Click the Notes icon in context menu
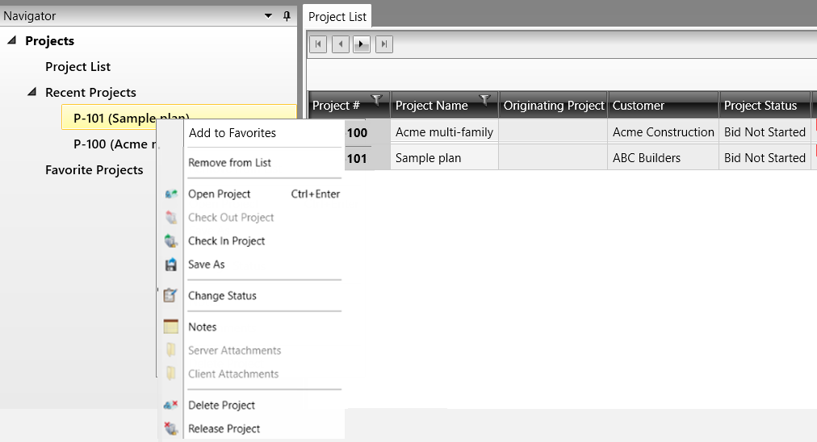 click(171, 327)
